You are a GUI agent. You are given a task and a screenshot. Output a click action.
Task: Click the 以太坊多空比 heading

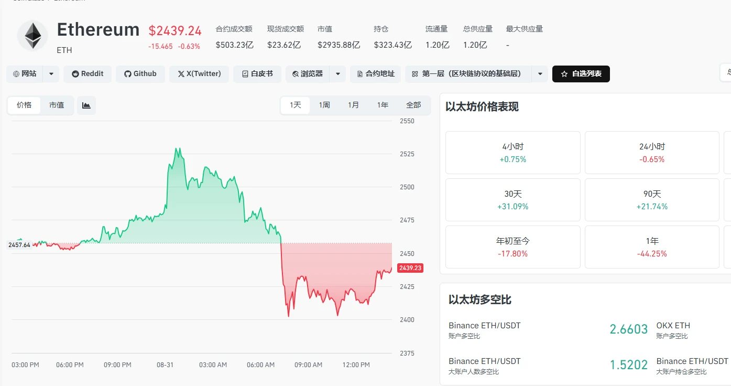point(480,300)
